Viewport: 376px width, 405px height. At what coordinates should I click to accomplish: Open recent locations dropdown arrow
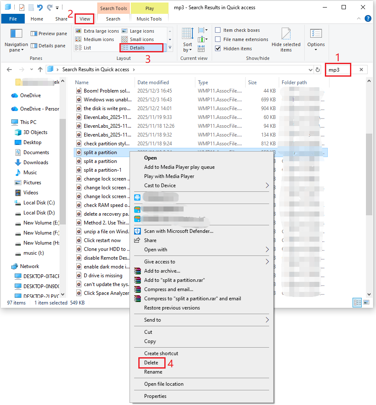(x=31, y=70)
